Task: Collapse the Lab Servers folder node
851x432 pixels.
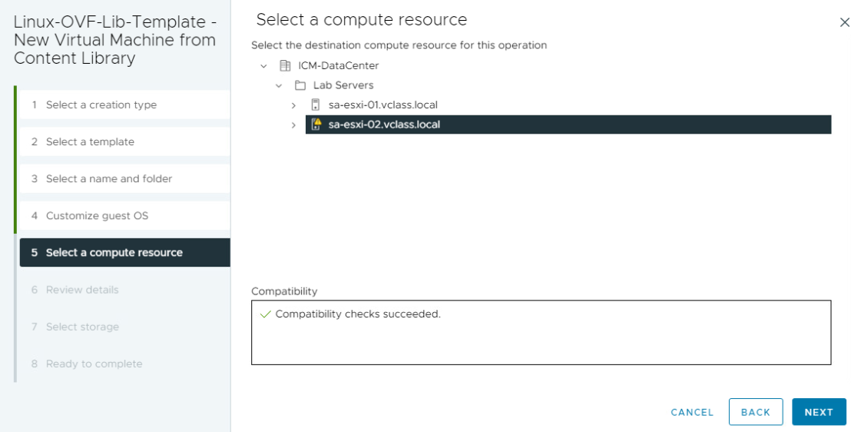Action: (279, 85)
